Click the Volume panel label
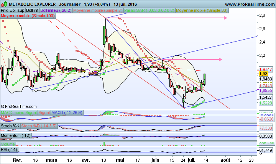The width and height of the screenshot is (276, 164). (x=8, y=144)
